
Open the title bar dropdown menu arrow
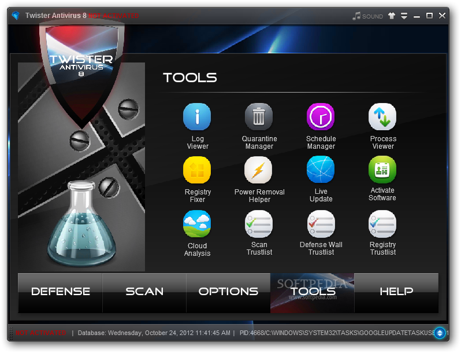click(x=404, y=16)
